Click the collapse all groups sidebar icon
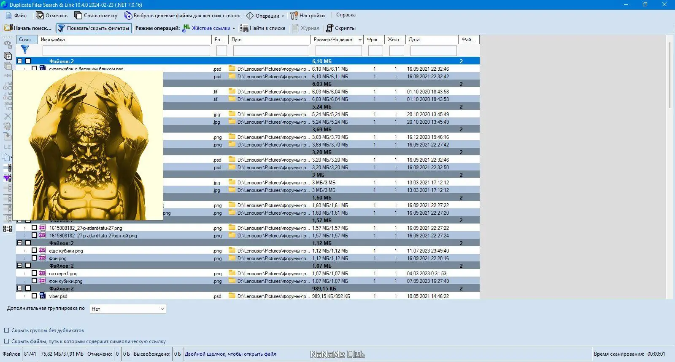Screen dimensions: 675x362 8,66
